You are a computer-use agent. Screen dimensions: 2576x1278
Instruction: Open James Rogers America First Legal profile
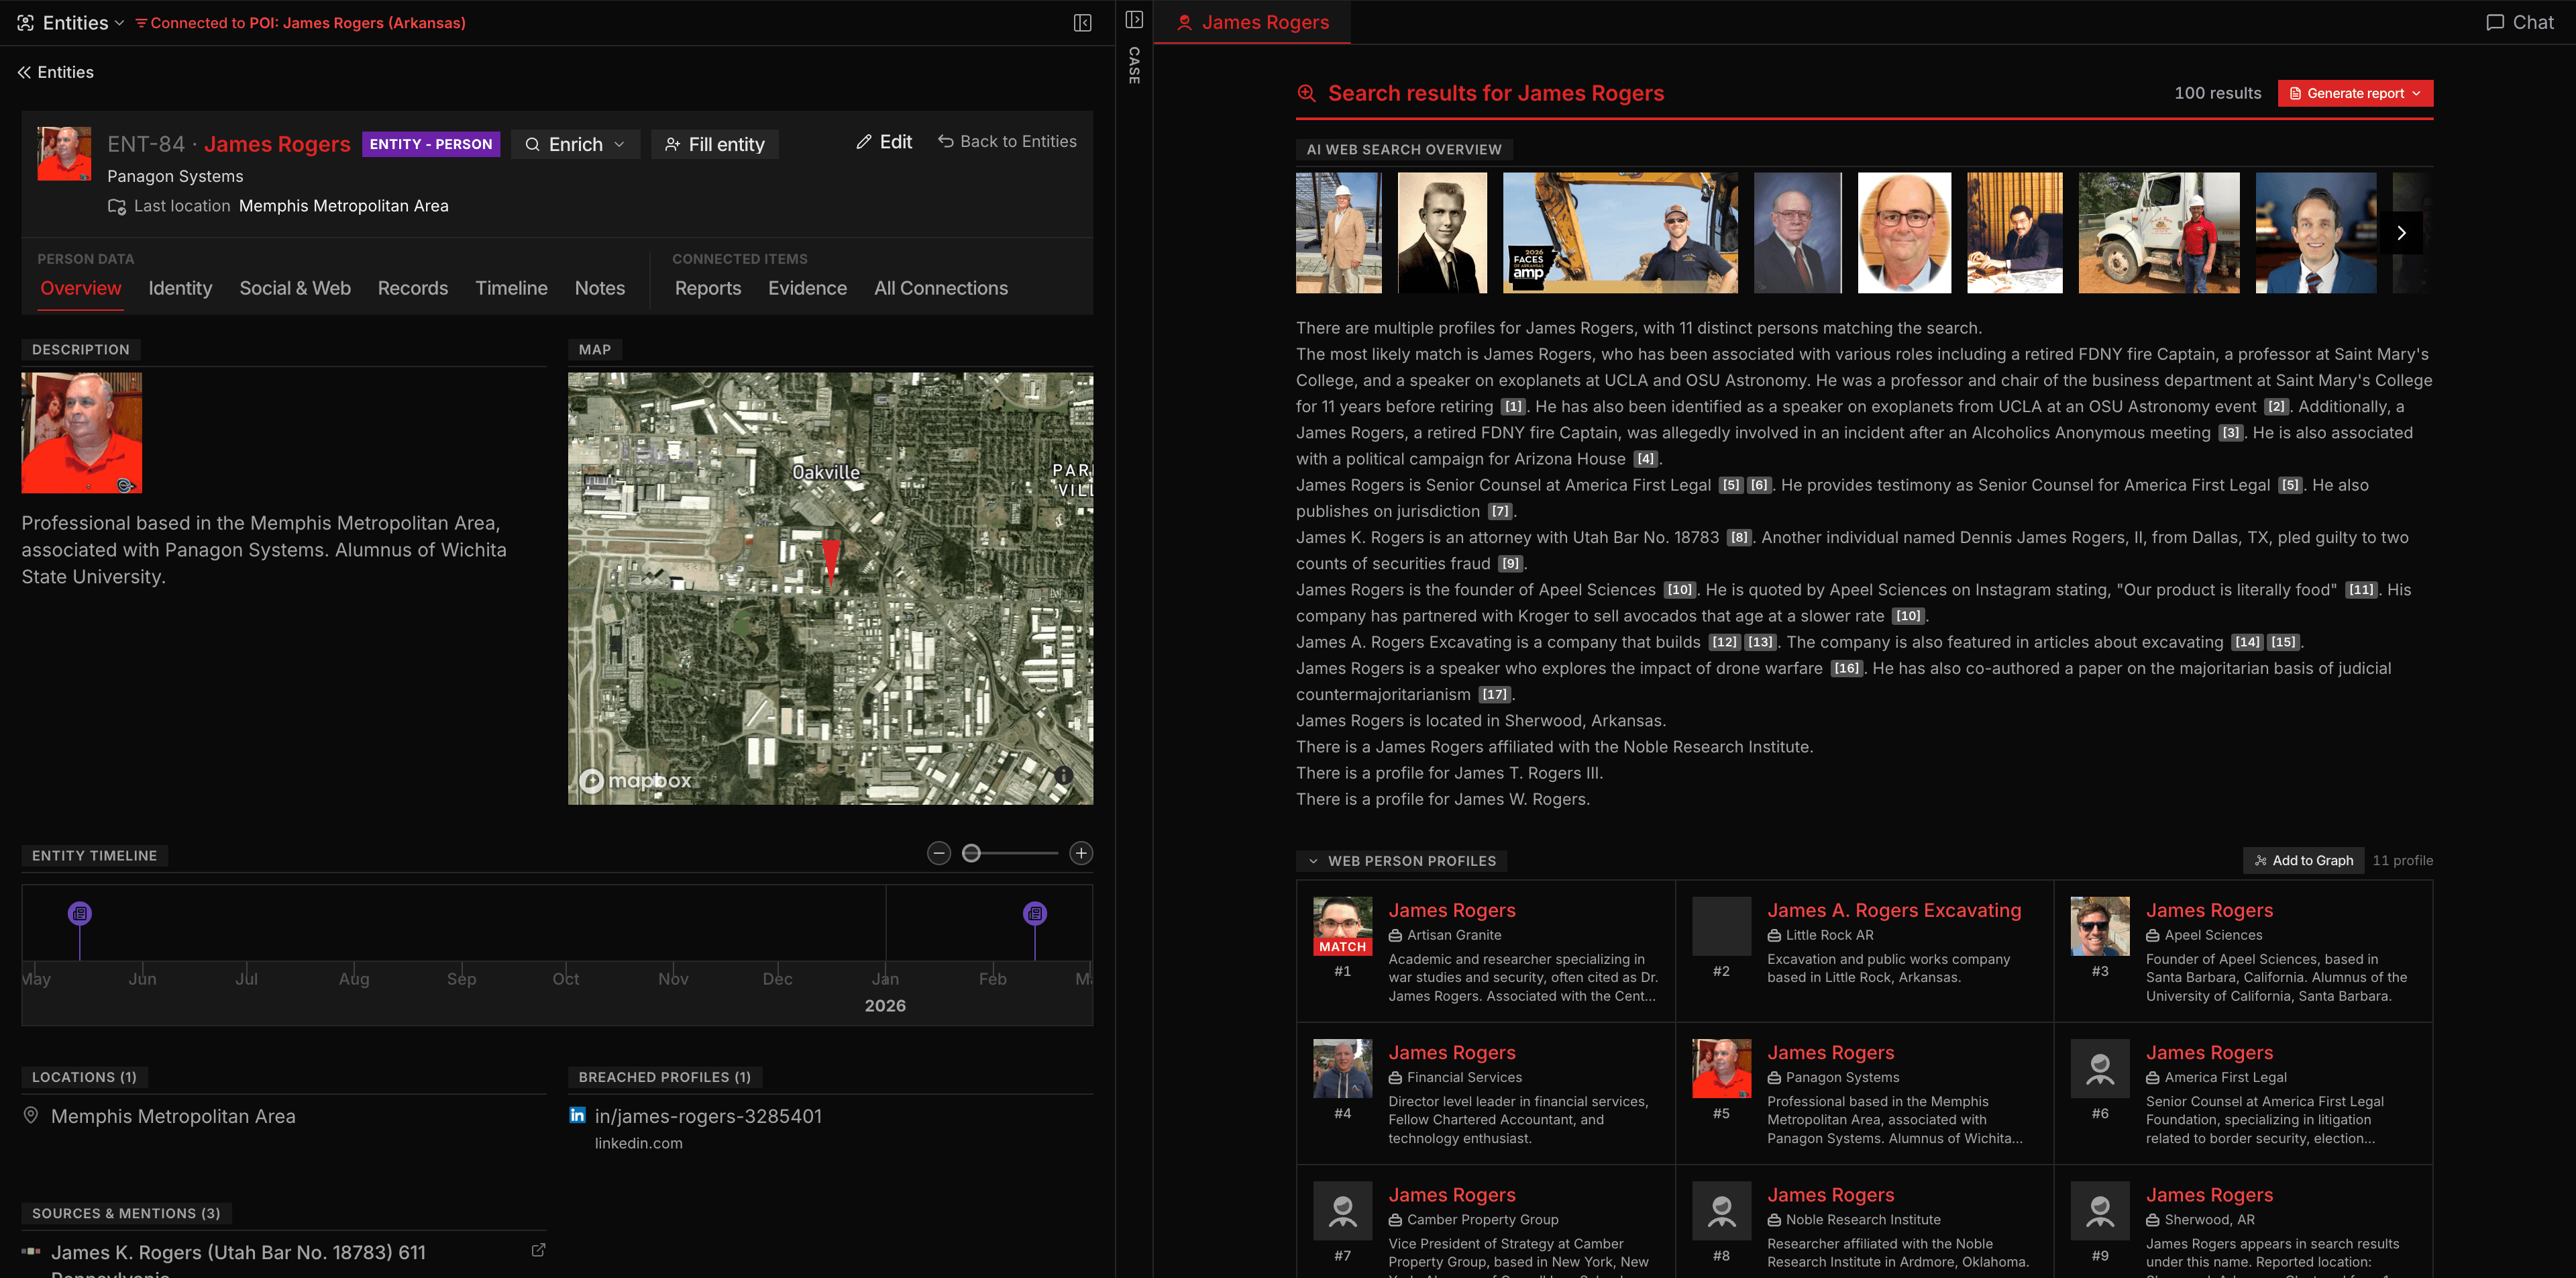click(2243, 1093)
